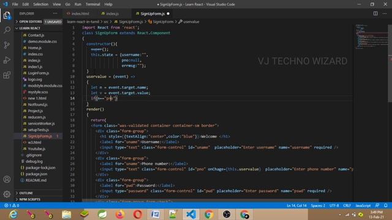Open mystyle.scss in the explorer
The height and width of the screenshot is (220, 392).
click(38, 92)
